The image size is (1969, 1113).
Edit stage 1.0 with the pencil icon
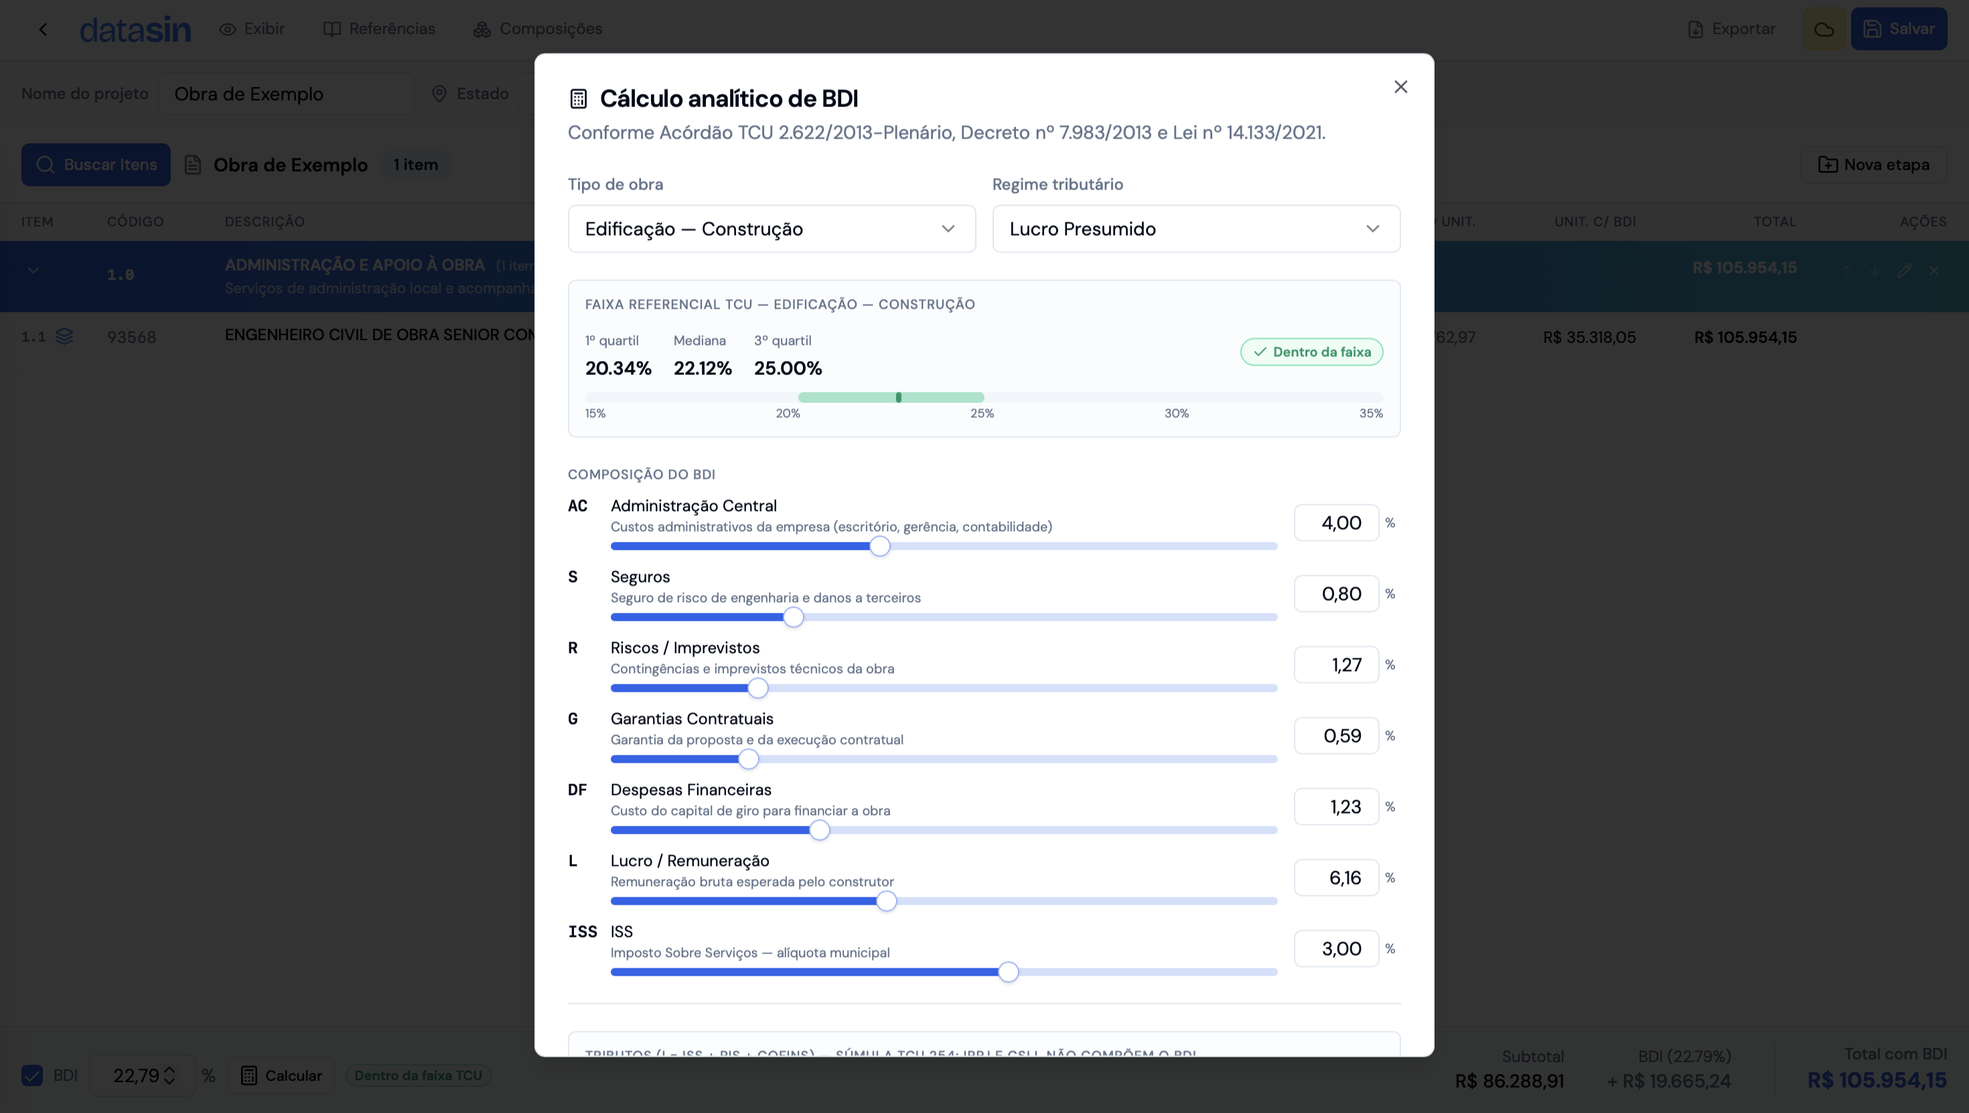tap(1904, 271)
